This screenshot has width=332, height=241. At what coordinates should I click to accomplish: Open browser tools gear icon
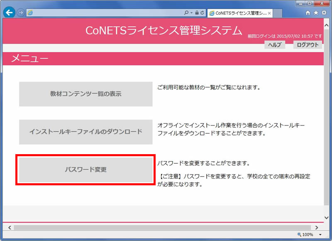point(324,13)
